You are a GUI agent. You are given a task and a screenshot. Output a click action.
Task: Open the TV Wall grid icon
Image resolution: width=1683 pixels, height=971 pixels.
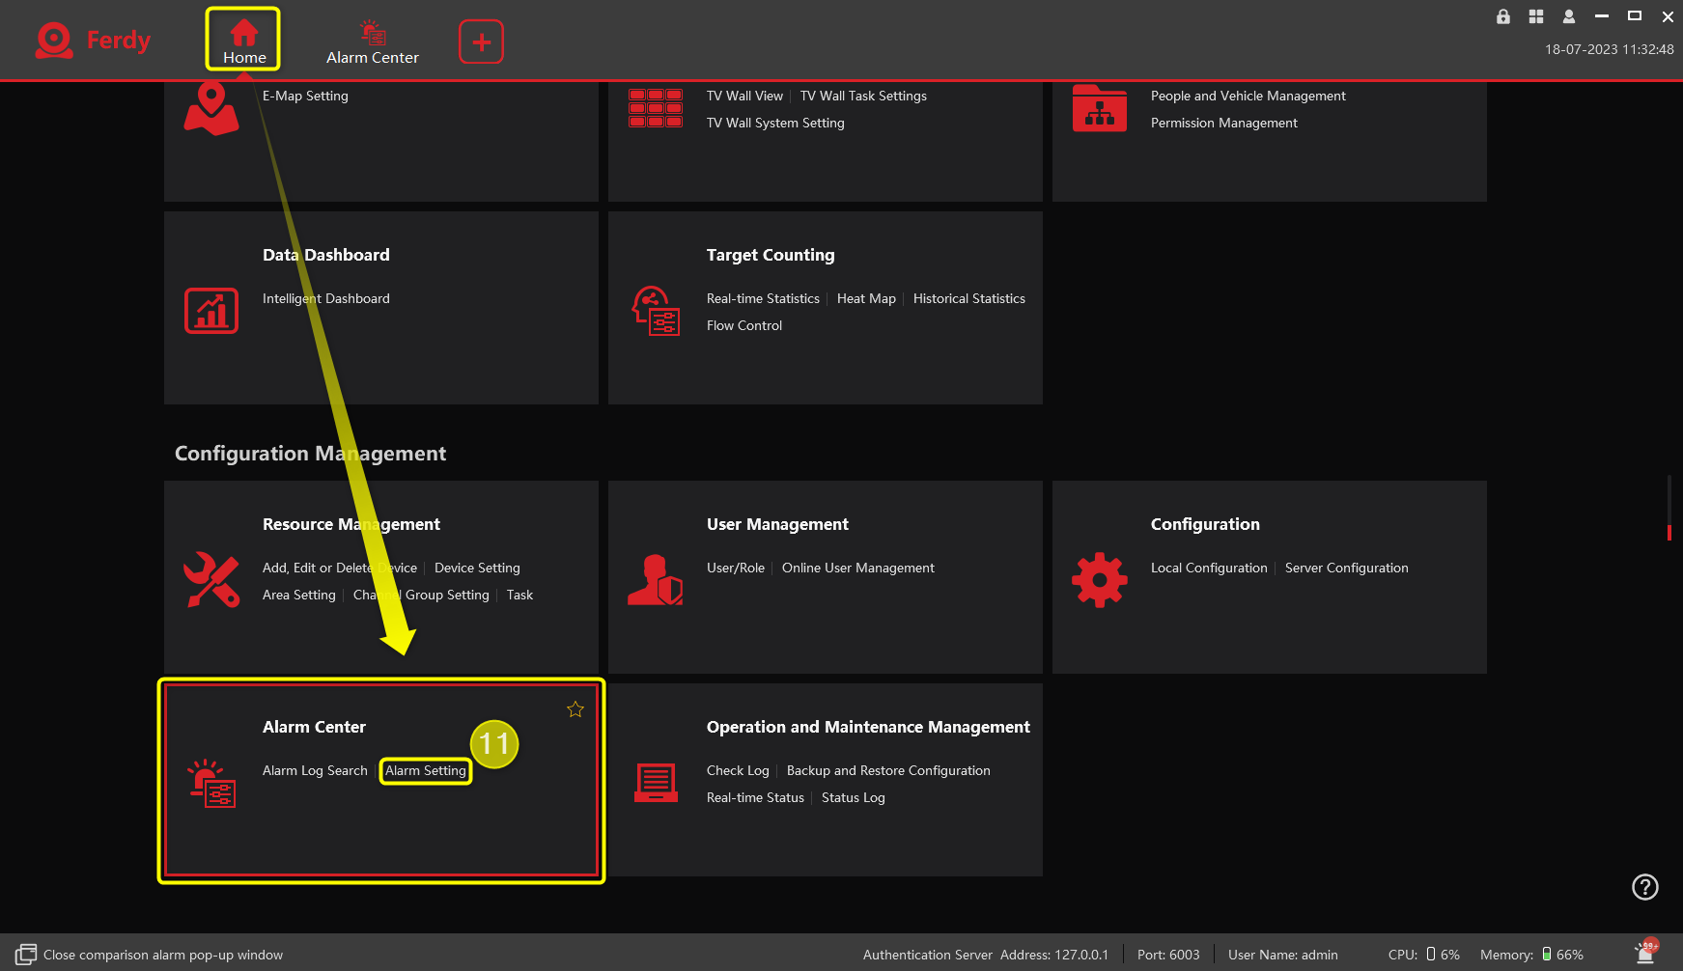click(x=656, y=107)
